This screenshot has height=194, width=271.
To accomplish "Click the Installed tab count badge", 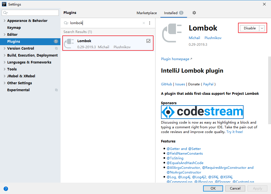I will 181,13.
